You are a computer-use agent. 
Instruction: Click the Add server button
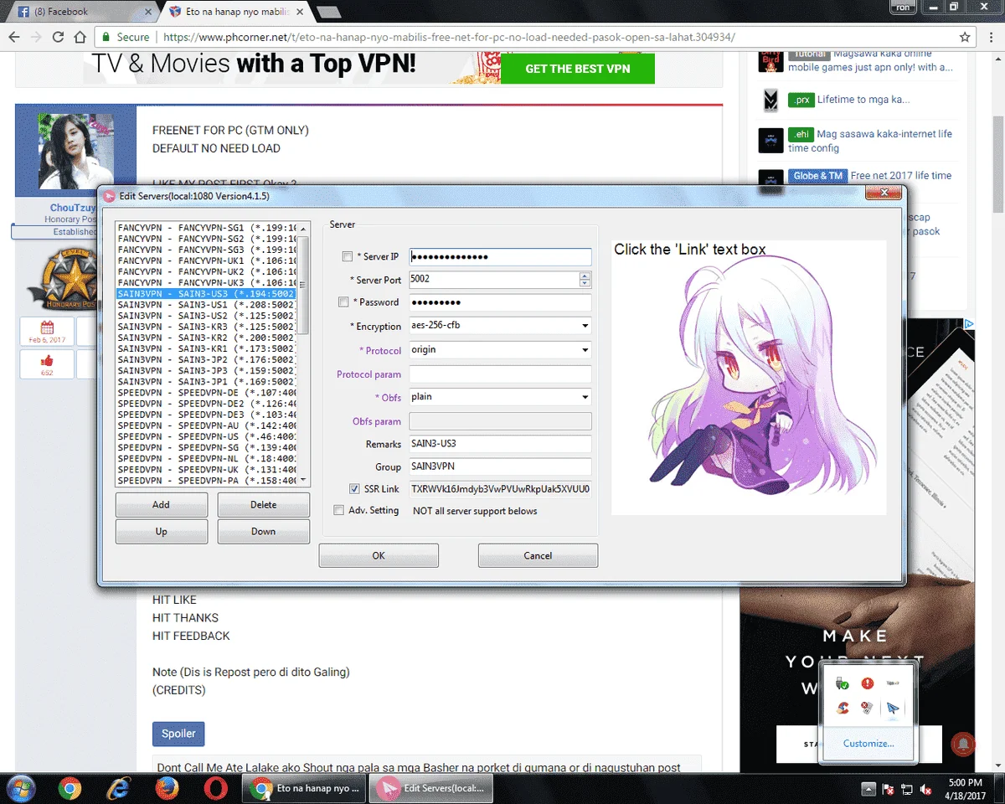tap(161, 504)
